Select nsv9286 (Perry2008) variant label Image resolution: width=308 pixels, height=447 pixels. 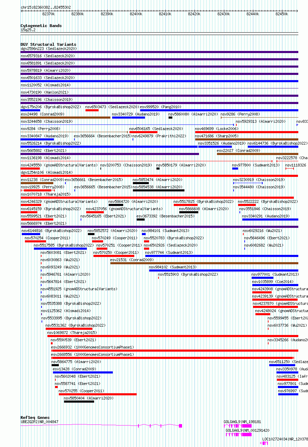[x=240, y=114]
